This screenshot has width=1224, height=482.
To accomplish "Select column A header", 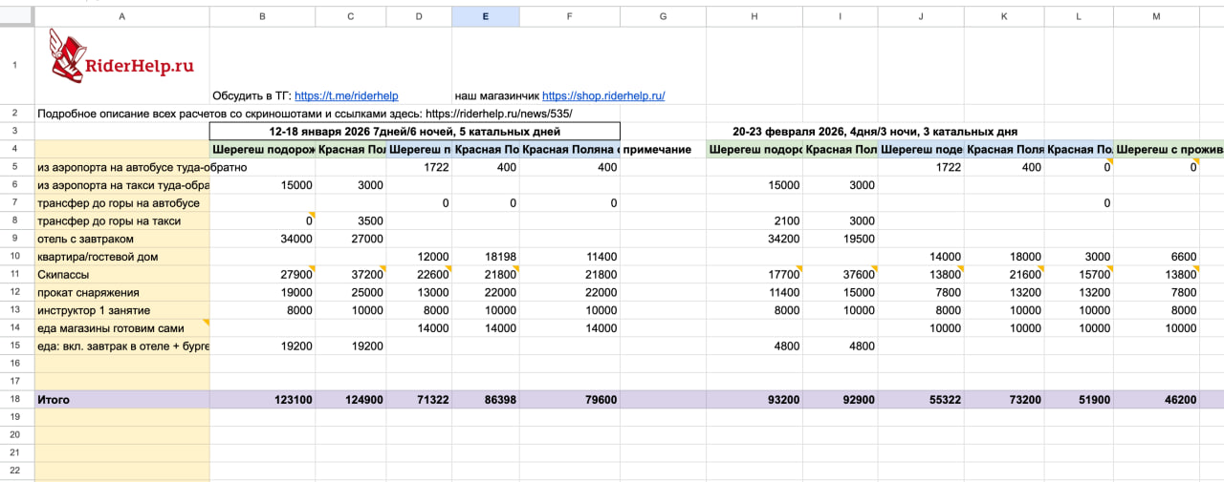I will click(121, 16).
